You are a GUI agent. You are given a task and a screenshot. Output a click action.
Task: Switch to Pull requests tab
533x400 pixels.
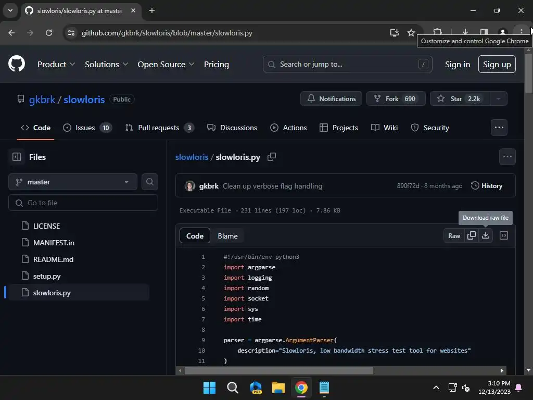coord(160,128)
